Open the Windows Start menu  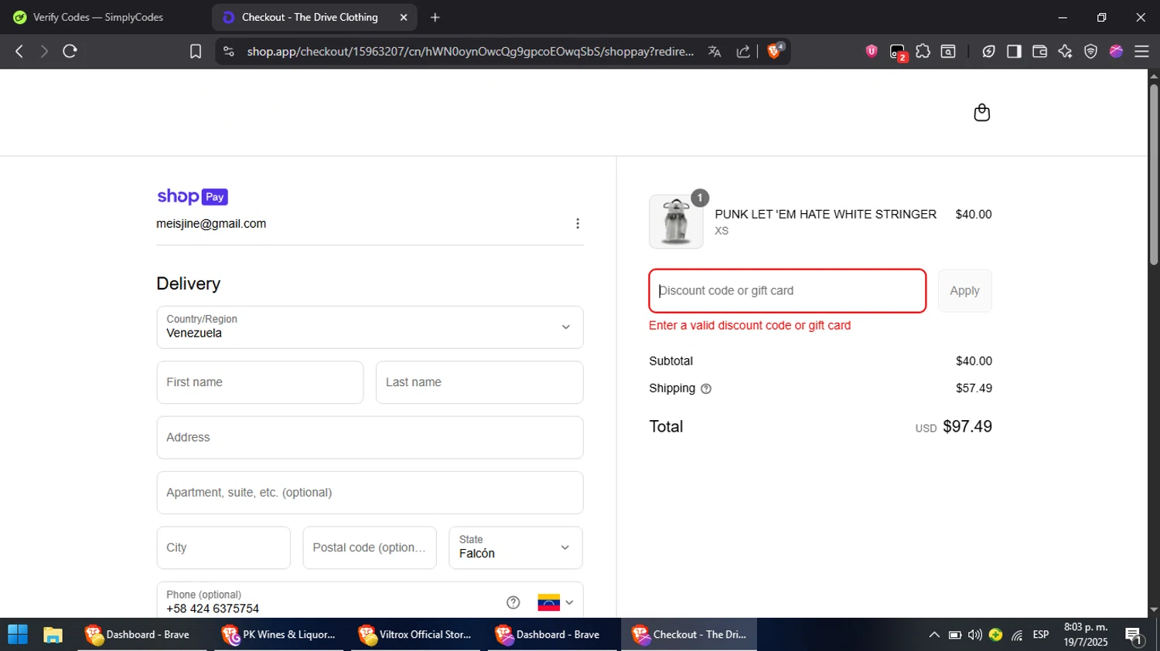click(x=18, y=635)
